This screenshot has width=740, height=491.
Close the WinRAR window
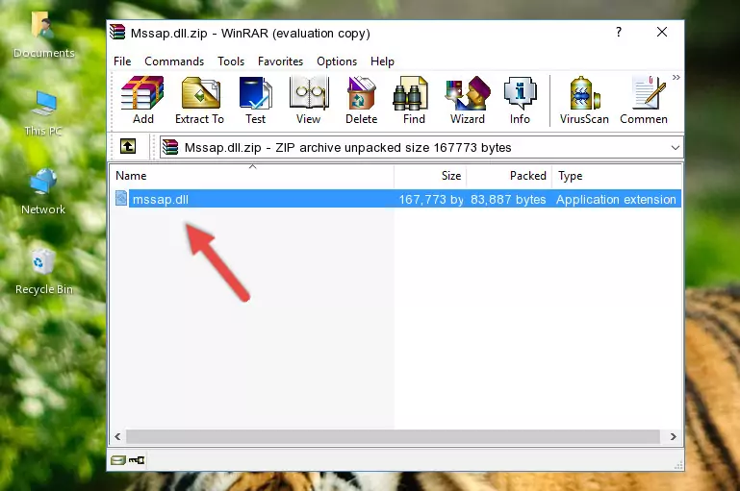point(662,32)
